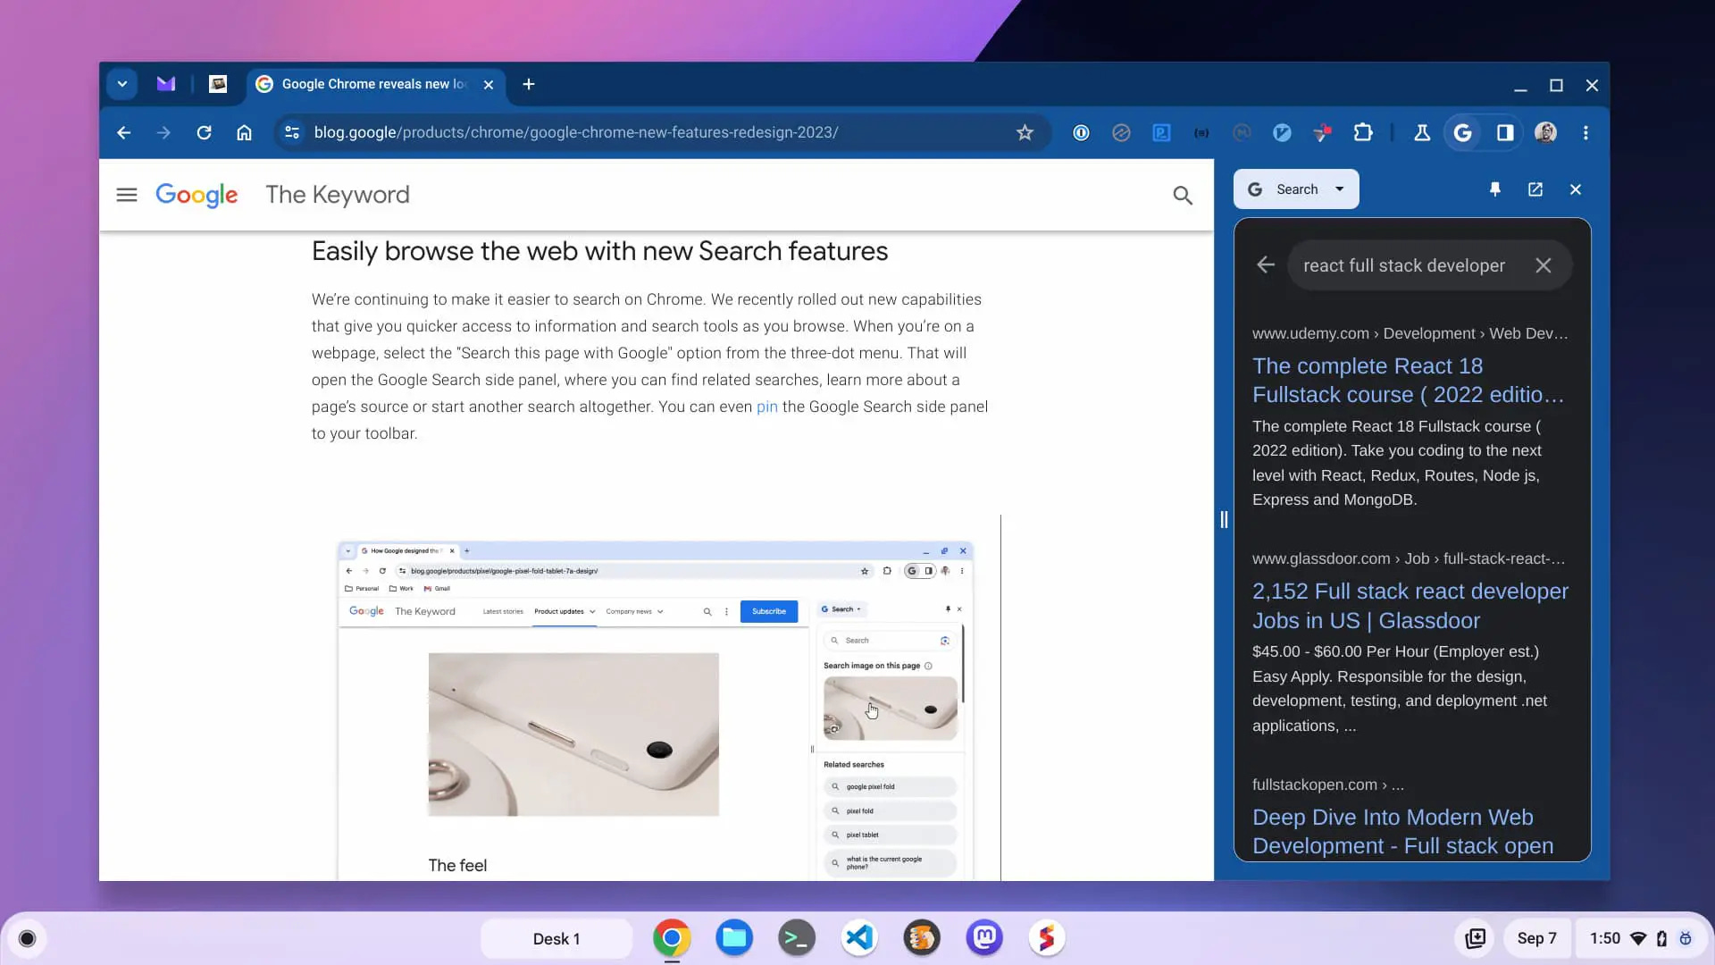The height and width of the screenshot is (965, 1715).
Task: Clear the side panel search query
Action: (x=1543, y=265)
